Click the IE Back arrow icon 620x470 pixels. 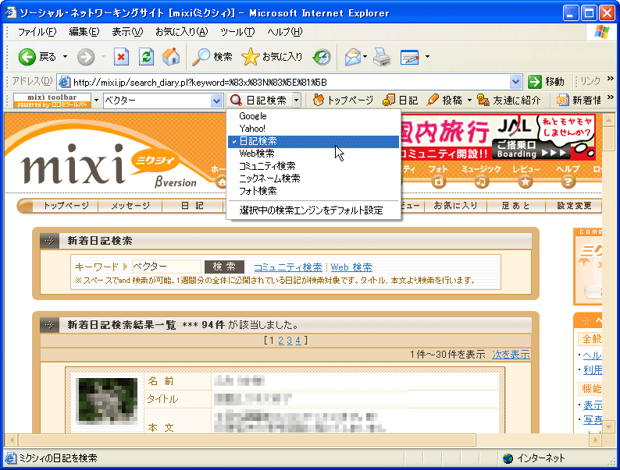click(x=27, y=57)
